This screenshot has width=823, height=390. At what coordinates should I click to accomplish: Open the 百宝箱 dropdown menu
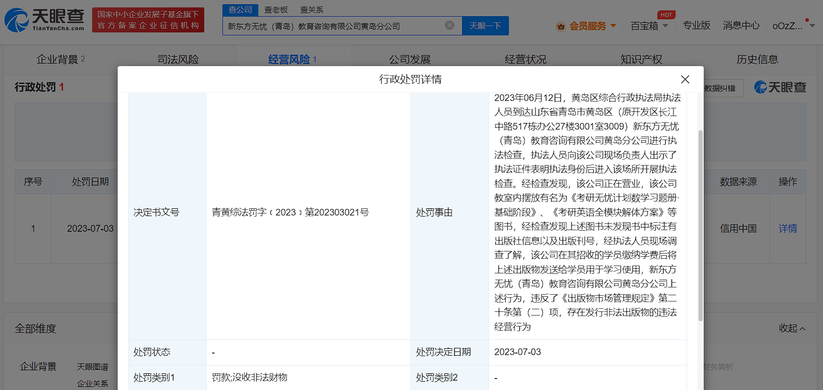click(650, 26)
